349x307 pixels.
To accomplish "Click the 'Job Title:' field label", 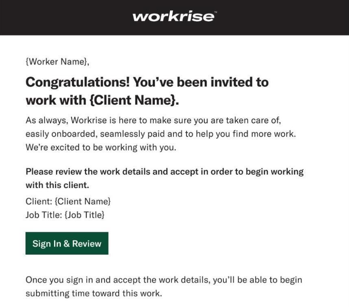I will 44,215.
